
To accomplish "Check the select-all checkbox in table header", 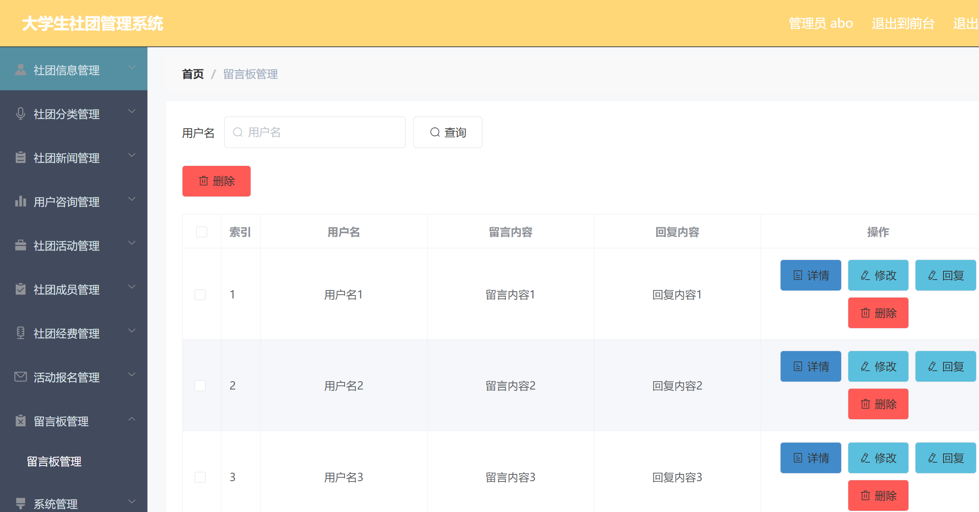I will [201, 232].
